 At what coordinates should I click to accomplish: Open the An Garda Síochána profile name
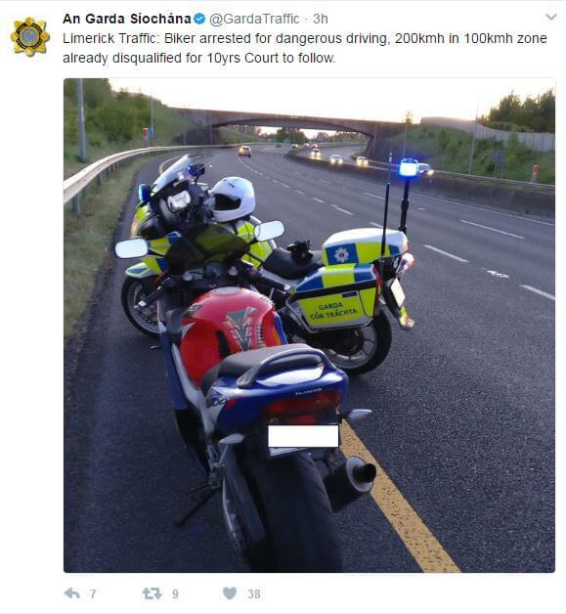pos(127,19)
